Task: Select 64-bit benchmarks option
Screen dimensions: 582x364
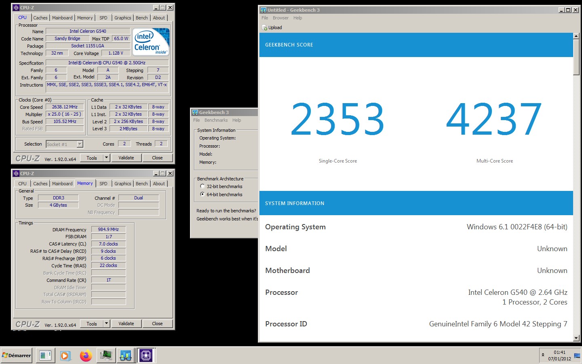Action: point(202,195)
